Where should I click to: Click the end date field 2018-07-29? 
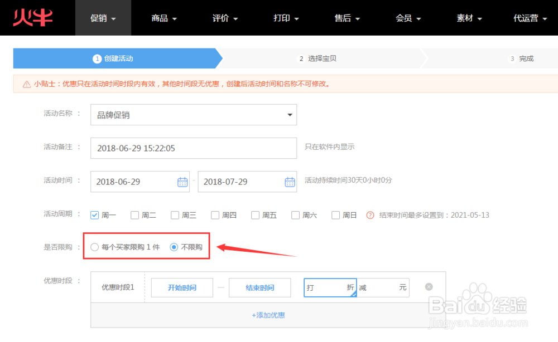coord(247,182)
